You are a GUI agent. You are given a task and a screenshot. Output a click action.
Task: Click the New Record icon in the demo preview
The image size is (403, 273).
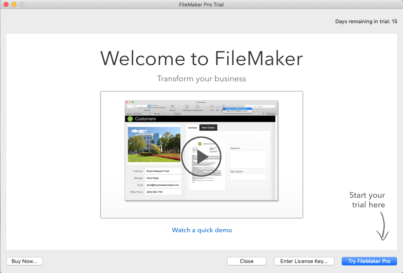click(x=187, y=107)
